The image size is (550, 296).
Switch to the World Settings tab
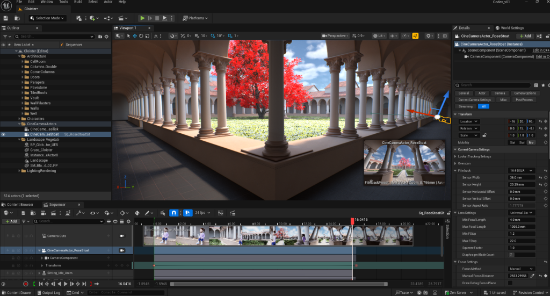coord(511,28)
